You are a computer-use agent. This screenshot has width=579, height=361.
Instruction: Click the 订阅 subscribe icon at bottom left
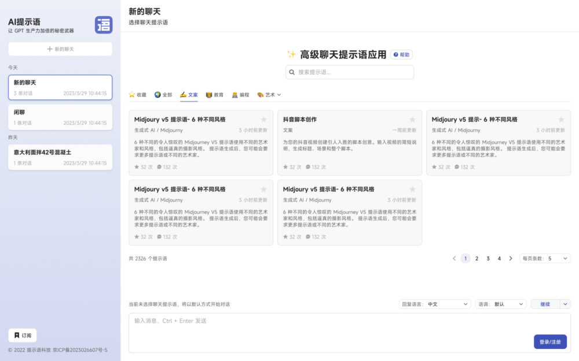click(x=17, y=334)
